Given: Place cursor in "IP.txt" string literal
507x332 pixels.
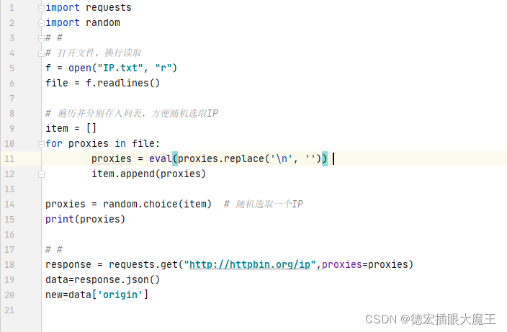Looking at the screenshot, I should point(120,68).
